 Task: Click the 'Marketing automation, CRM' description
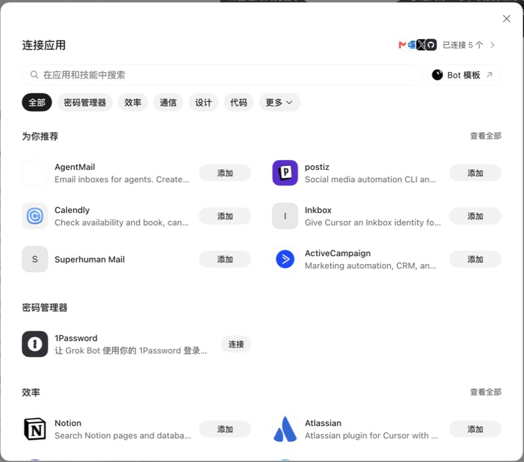(x=370, y=265)
